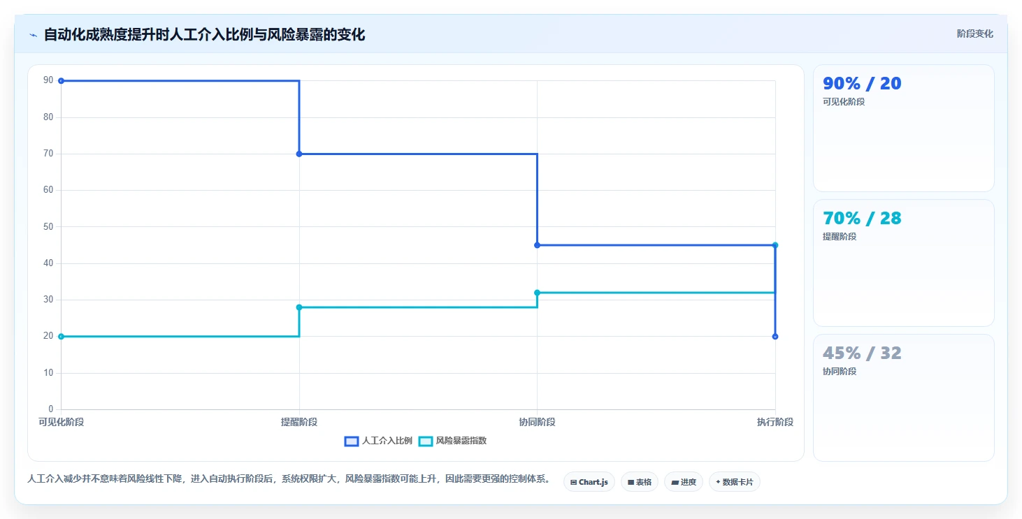Viewport: 1022px width, 519px height.
Task: Click the cyan data point at 执行阶段 value 45
Action: 775,245
